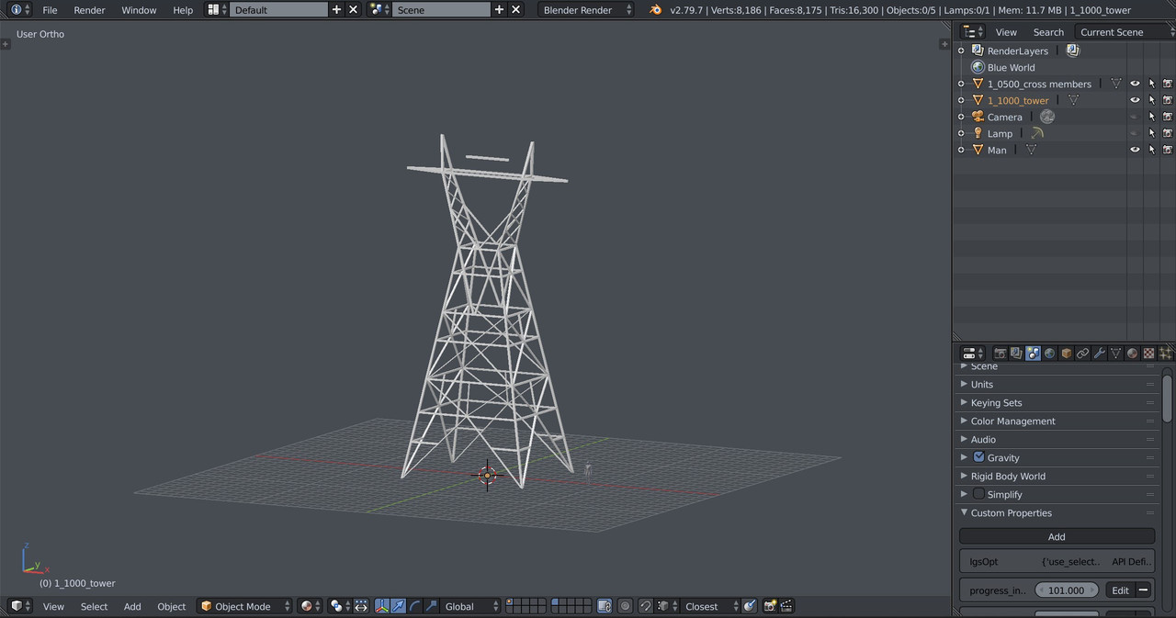Viewport: 1176px width, 618px height.
Task: Click mesh data icon beside 1_1000_tower
Action: coord(1073,100)
